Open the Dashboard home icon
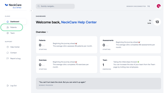This screenshot has height=93, width=164. (8, 22)
